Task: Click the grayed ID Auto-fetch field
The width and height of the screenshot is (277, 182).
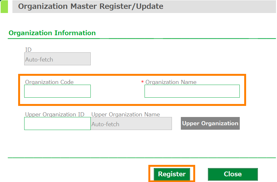Action: point(57,59)
